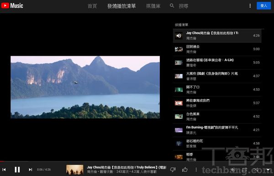274x176 pixels.
Task: Click the 5:05 duration beside 迷路在雲端
Action: (x=256, y=63)
